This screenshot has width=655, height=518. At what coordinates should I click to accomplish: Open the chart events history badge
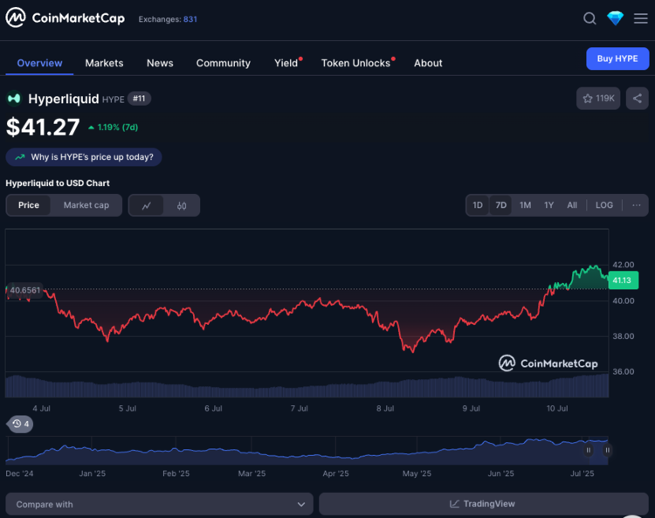[x=20, y=424]
